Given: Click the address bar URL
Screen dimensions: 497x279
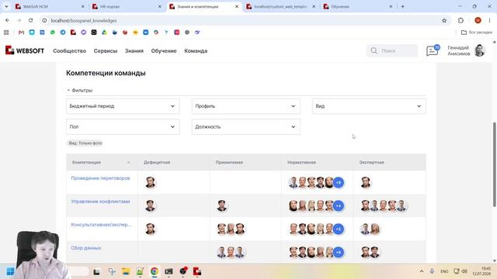Looking at the screenshot, I should click(x=84, y=21).
